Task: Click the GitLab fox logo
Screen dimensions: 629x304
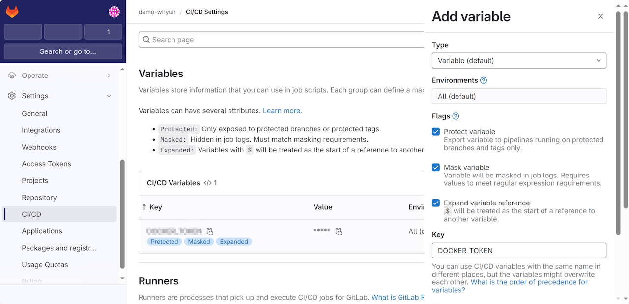Action: 12,12
